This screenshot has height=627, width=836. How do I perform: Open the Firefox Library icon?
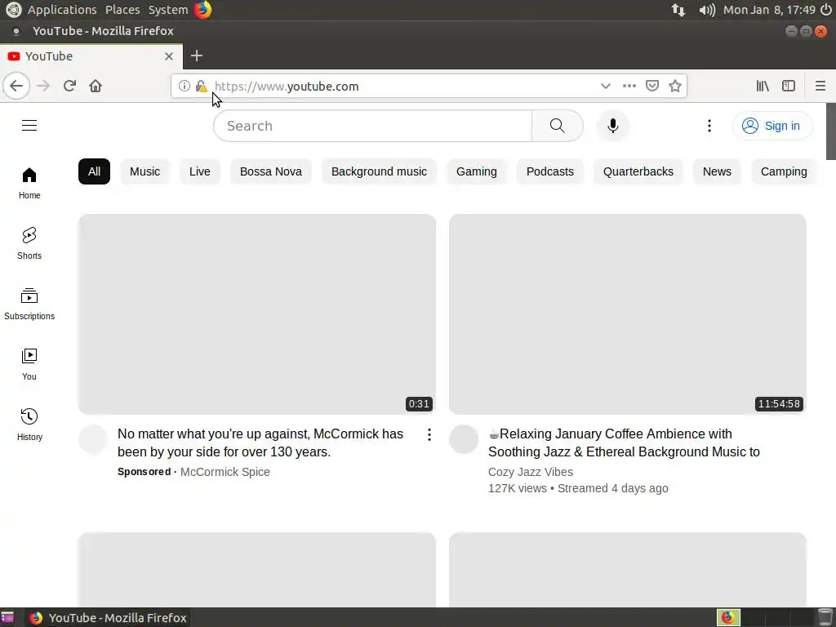coord(763,86)
